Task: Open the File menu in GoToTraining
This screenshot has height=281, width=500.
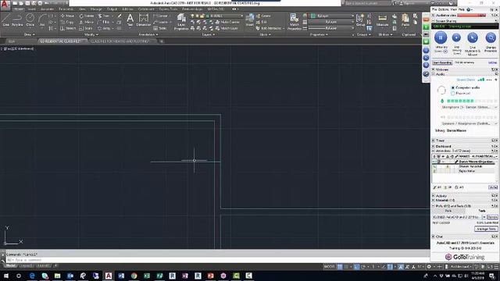Action: 434,9
